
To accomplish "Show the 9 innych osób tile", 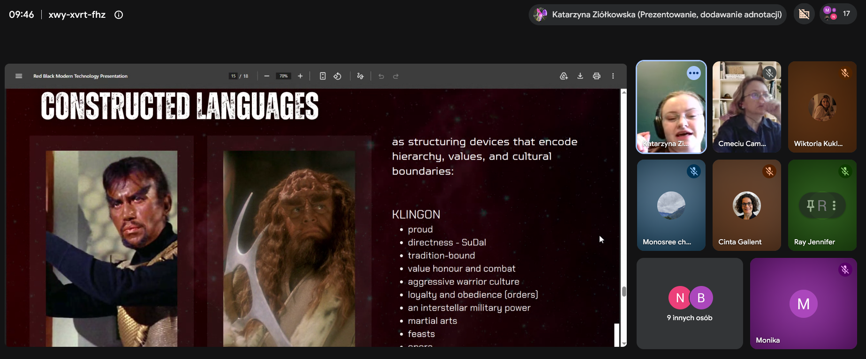I will pyautogui.click(x=690, y=303).
